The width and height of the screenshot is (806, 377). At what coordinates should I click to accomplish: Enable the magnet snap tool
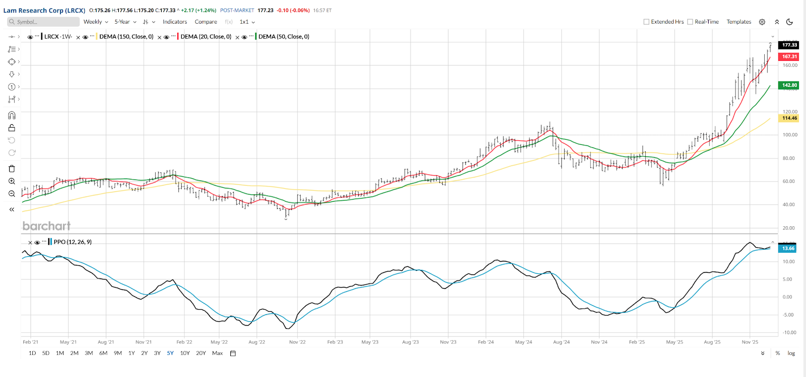click(12, 115)
